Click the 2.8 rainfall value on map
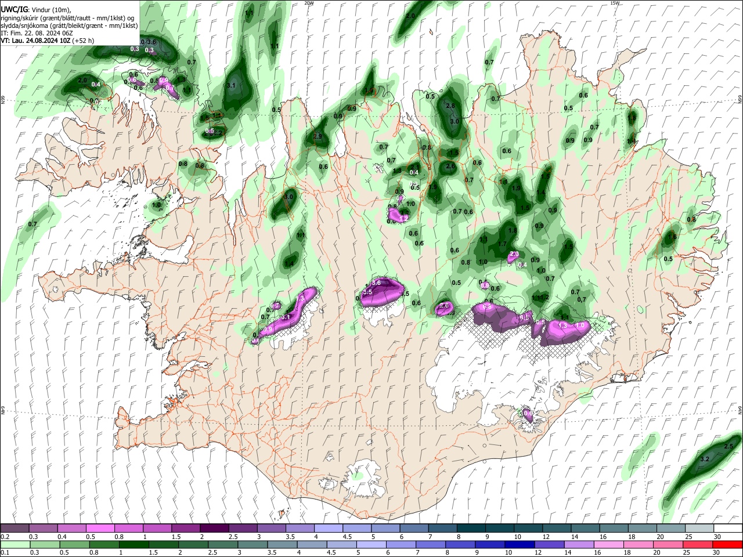This screenshot has width=743, height=557. pos(450,106)
